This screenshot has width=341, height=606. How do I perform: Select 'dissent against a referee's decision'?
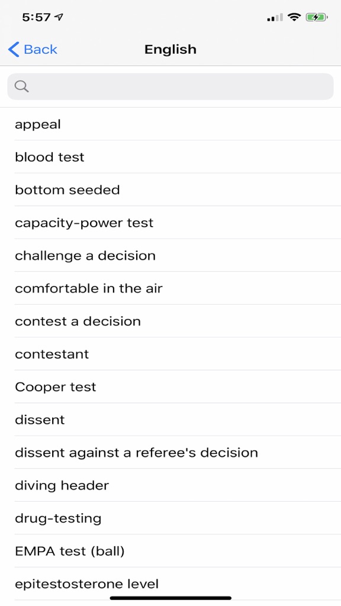[170, 453]
